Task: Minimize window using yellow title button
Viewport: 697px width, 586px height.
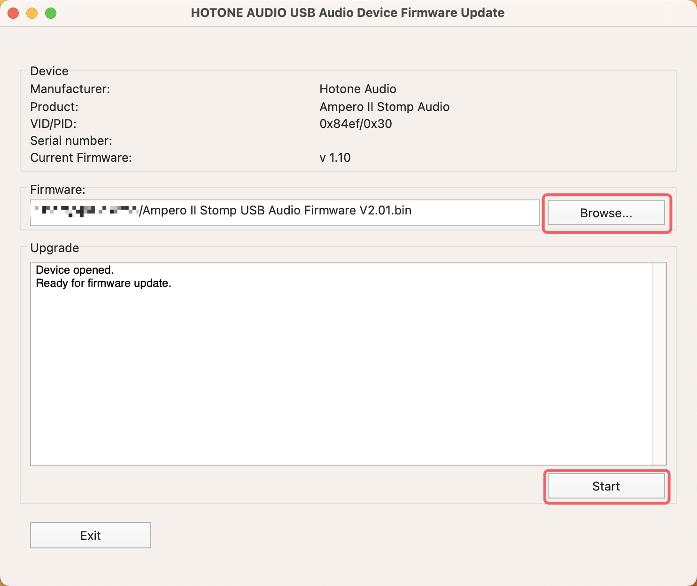Action: (x=32, y=13)
